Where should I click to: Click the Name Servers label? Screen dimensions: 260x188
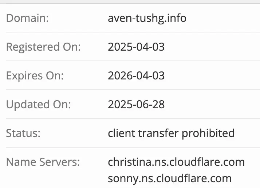coord(43,162)
